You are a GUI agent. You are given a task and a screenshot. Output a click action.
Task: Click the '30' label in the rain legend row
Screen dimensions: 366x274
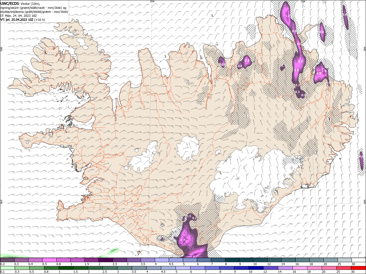[x=353, y=272]
